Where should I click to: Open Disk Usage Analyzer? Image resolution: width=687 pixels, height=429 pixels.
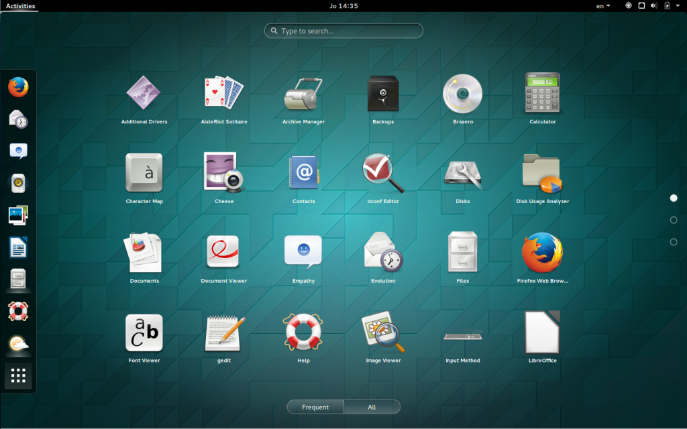tap(542, 172)
